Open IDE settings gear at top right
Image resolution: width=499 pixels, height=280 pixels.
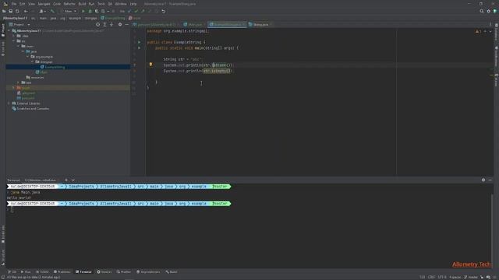click(489, 11)
